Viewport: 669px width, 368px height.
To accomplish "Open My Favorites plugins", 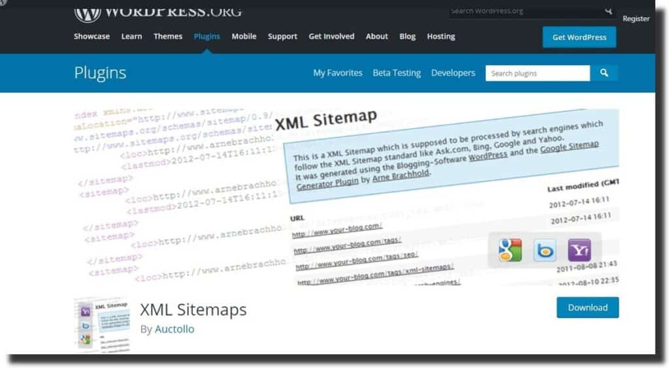I will point(338,73).
